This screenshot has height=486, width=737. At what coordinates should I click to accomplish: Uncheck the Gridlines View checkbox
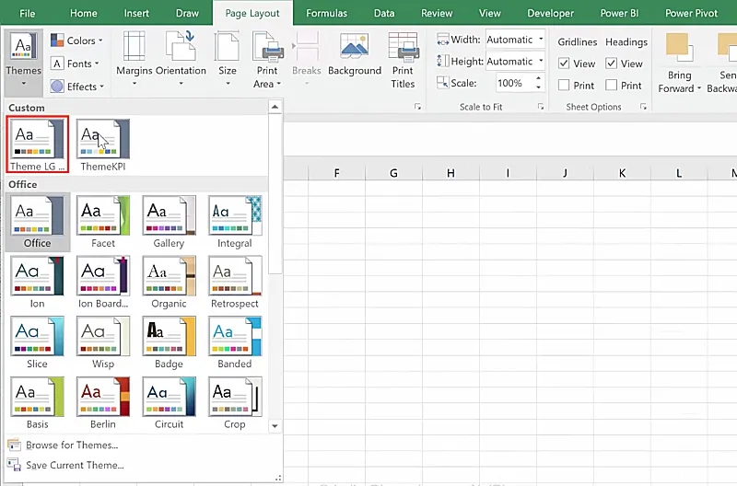click(x=564, y=64)
